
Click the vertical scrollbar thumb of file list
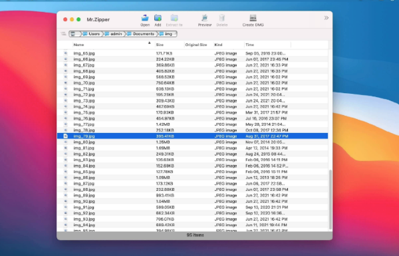[x=331, y=199]
